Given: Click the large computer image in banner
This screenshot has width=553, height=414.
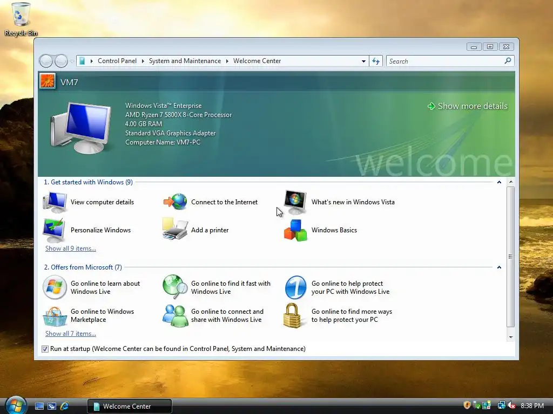Looking at the screenshot, I should coord(81,128).
